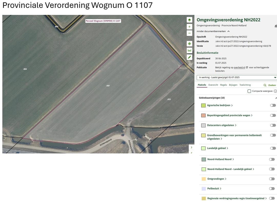Screen dimensions: 277x202
Task: Turn on the Peilbesluit toggle
Action: click(272, 189)
